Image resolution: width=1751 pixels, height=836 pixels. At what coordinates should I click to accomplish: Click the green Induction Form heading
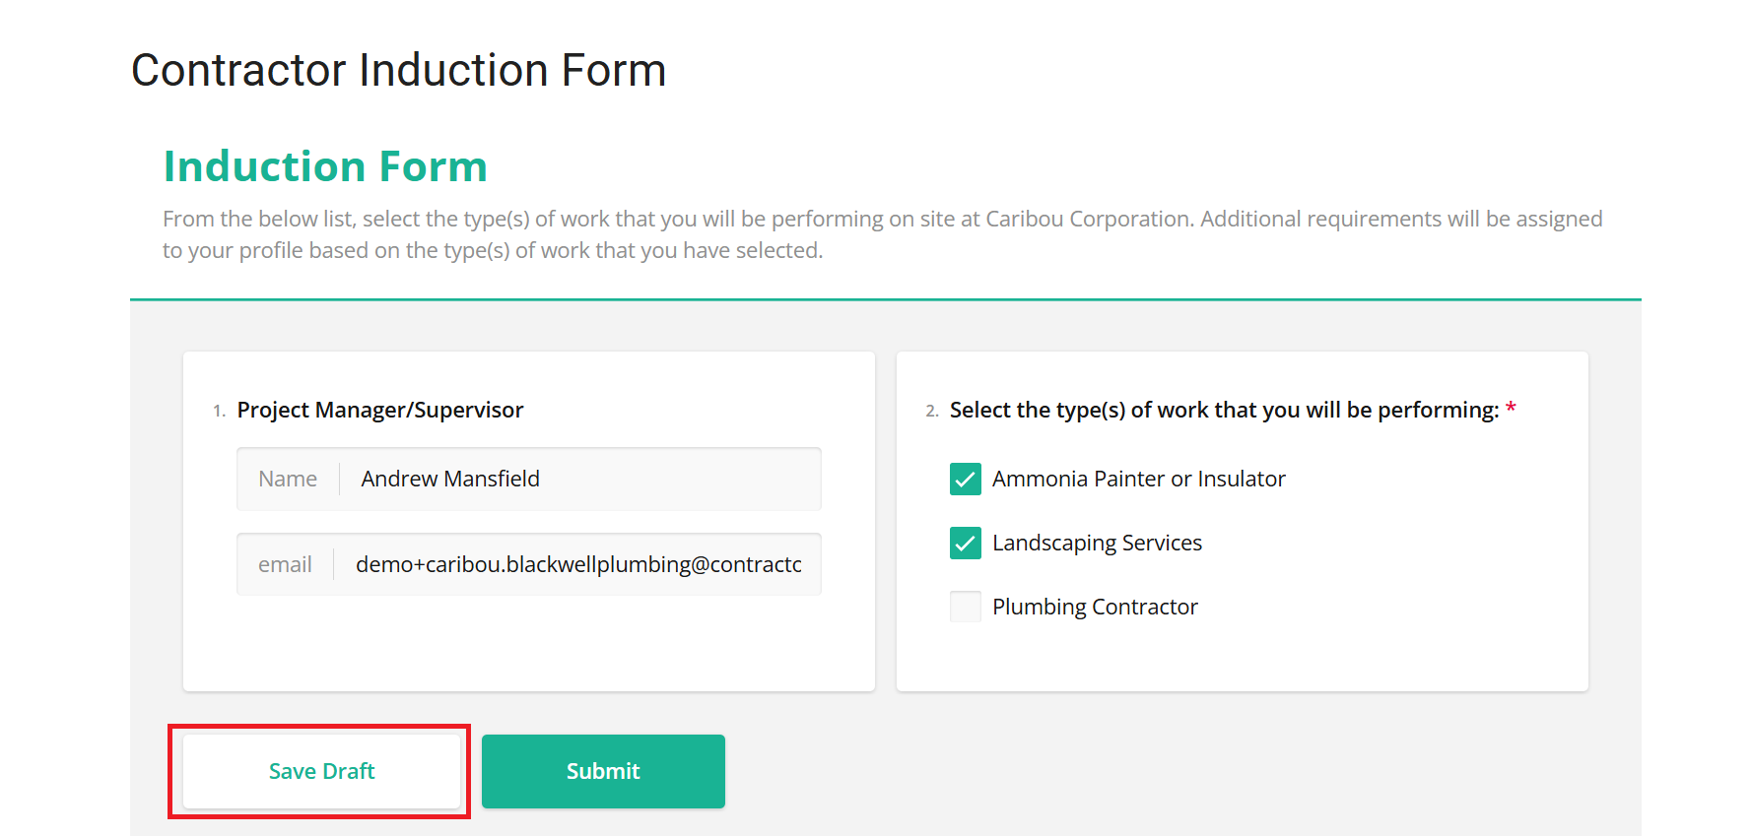(325, 166)
